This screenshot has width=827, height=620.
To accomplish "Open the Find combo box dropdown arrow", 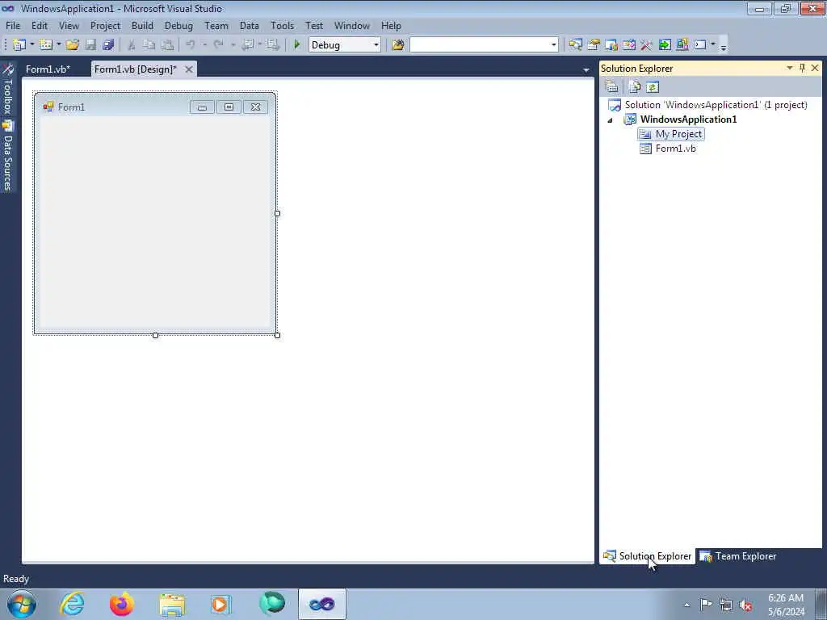I will point(553,45).
